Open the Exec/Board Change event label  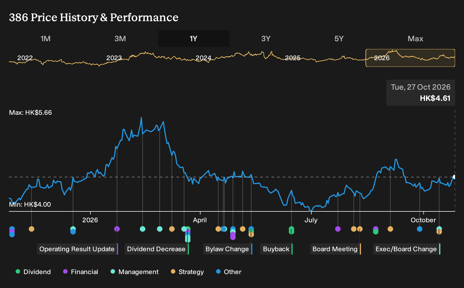coord(406,249)
